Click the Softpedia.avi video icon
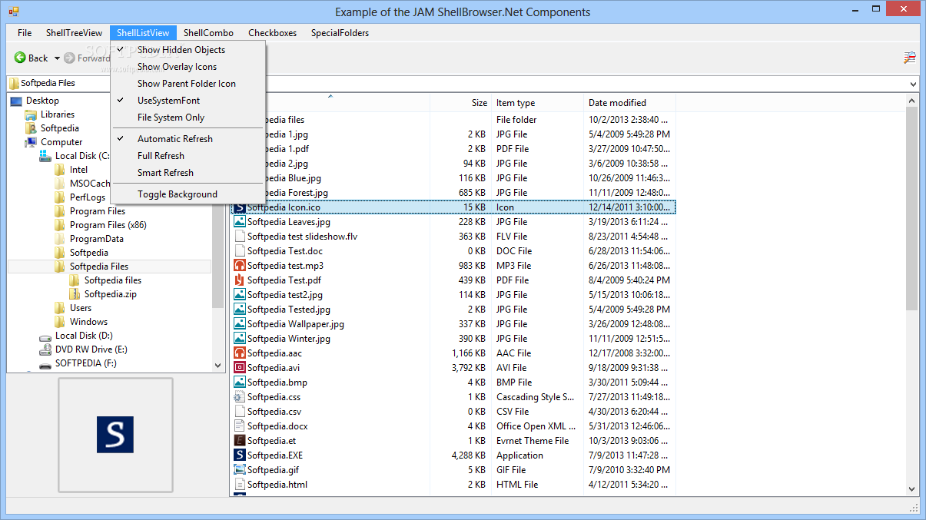 point(240,368)
